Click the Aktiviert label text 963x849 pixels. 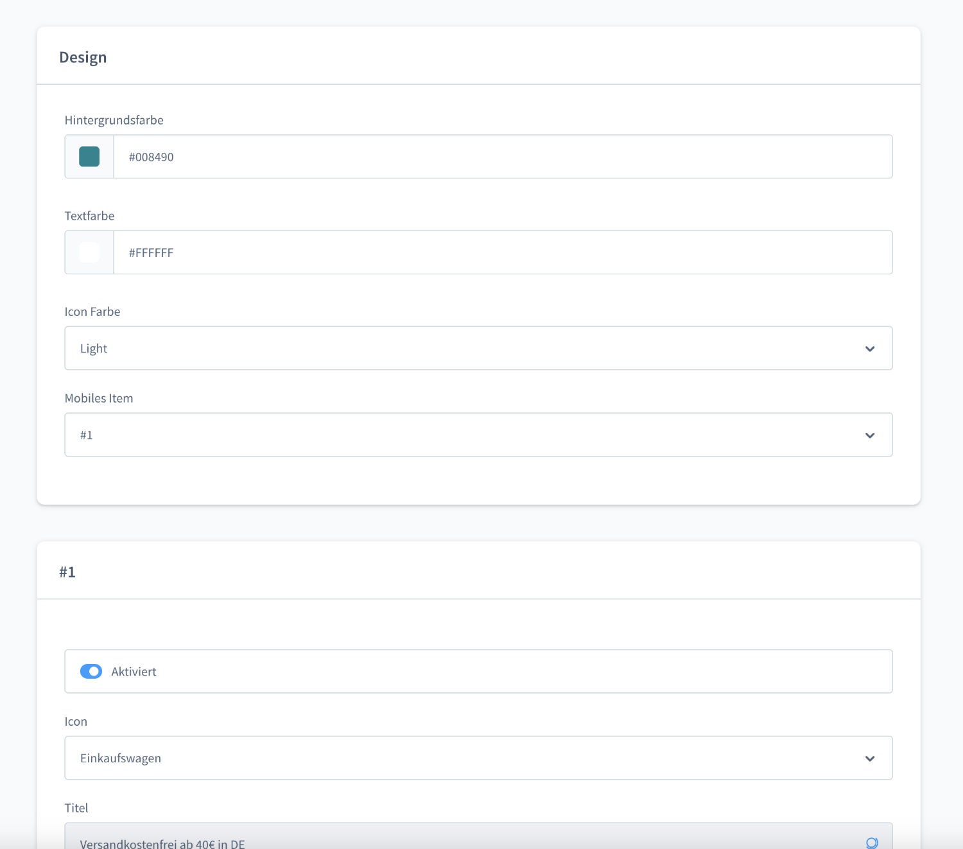134,672
